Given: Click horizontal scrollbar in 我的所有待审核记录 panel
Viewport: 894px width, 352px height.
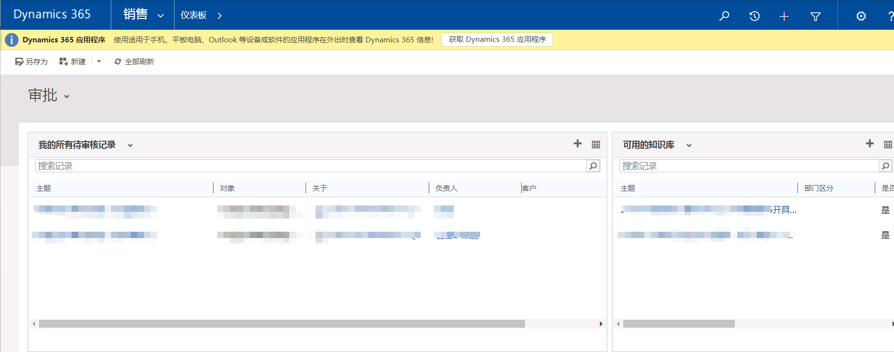Looking at the screenshot, I should (281, 324).
